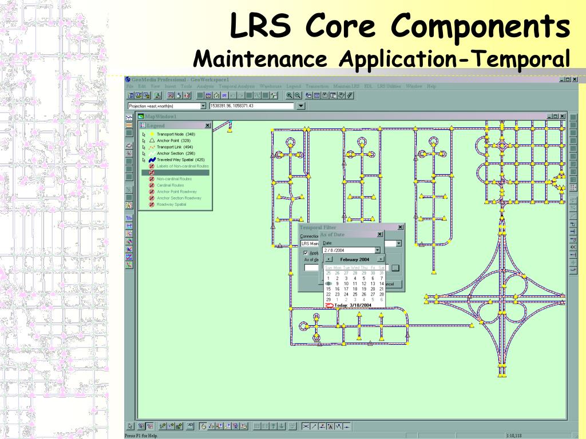This screenshot has height=439, width=586.
Task: Click the last icon in top toolbar
Action: (350, 95)
